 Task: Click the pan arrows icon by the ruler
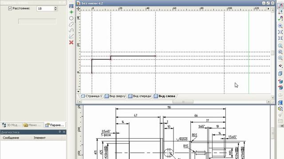78,8
